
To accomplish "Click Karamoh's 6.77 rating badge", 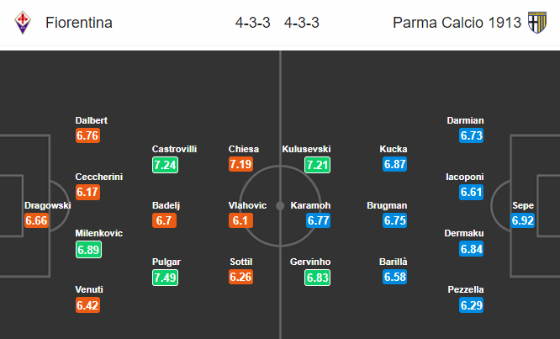I will coord(318,220).
